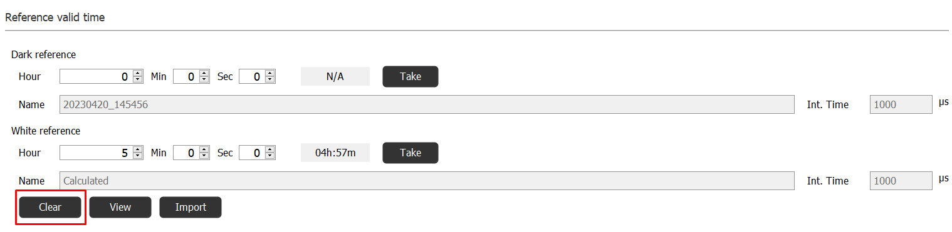
Task: Increase dark reference Min value
Action: [x=204, y=73]
